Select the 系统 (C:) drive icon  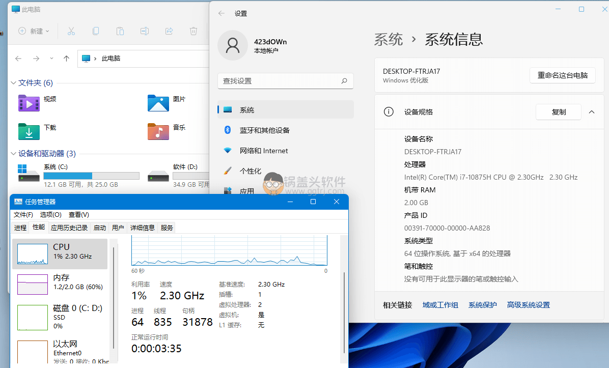(x=29, y=173)
